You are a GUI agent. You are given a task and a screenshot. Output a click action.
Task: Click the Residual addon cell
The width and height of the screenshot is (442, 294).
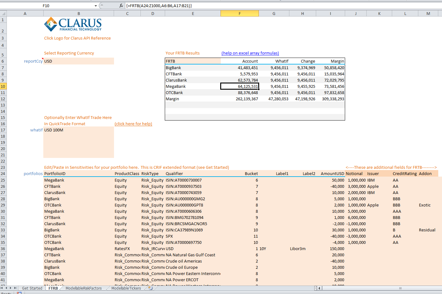tap(428, 230)
